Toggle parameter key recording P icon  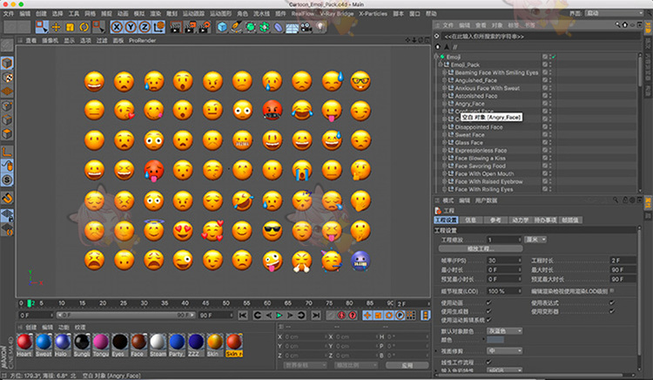point(400,316)
